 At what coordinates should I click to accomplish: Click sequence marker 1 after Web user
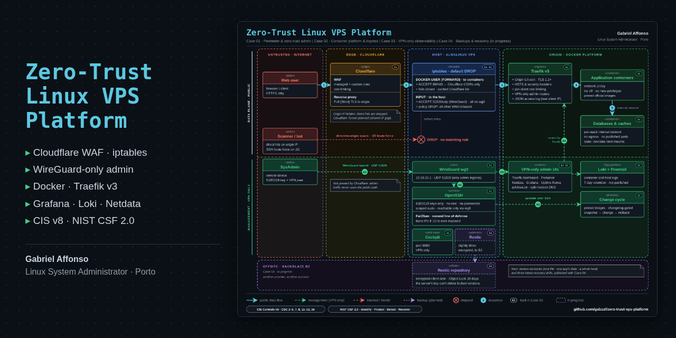tap(324, 85)
